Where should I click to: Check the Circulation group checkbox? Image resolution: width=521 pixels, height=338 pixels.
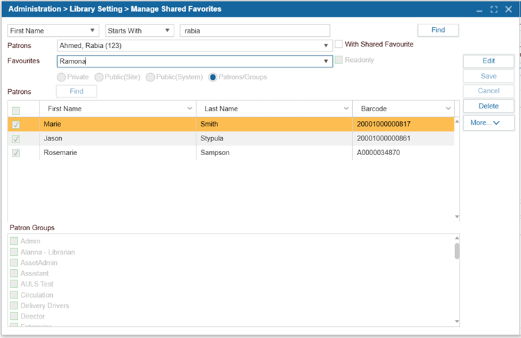14,295
